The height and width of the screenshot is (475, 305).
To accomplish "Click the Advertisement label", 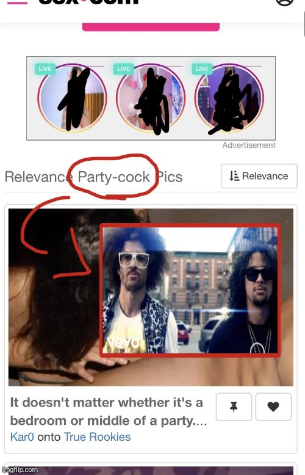I will click(249, 145).
